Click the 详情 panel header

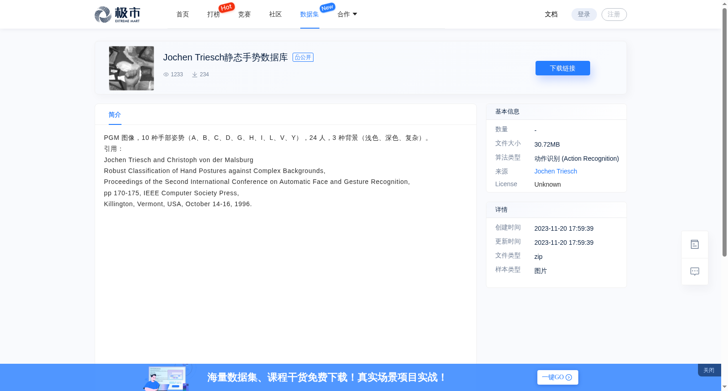tap(556, 210)
